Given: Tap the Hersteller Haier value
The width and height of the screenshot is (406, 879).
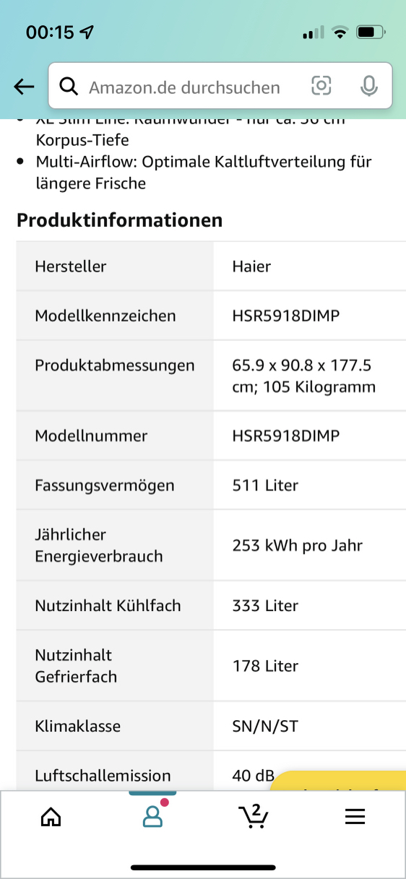Looking at the screenshot, I should pos(251,267).
